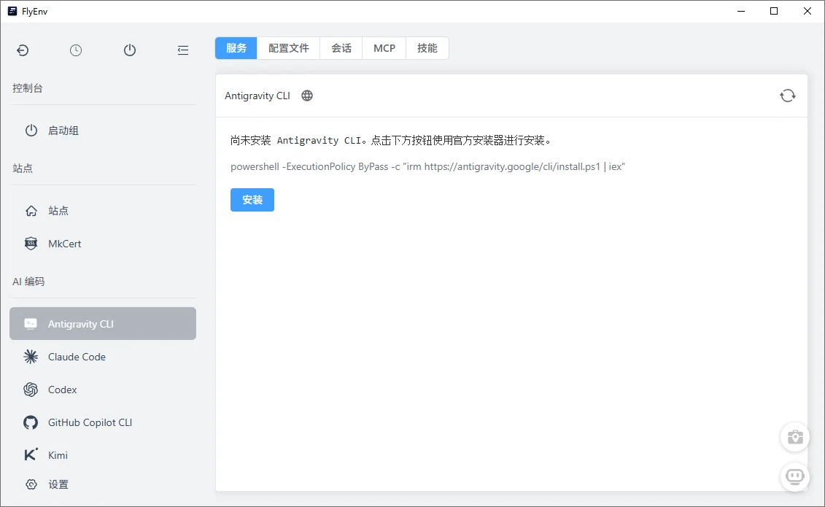The image size is (825, 507).
Task: Click the AI 编码 section header
Action: tap(28, 282)
